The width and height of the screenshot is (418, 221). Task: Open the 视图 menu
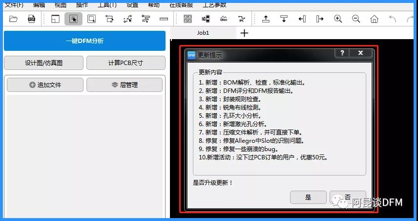click(60, 5)
